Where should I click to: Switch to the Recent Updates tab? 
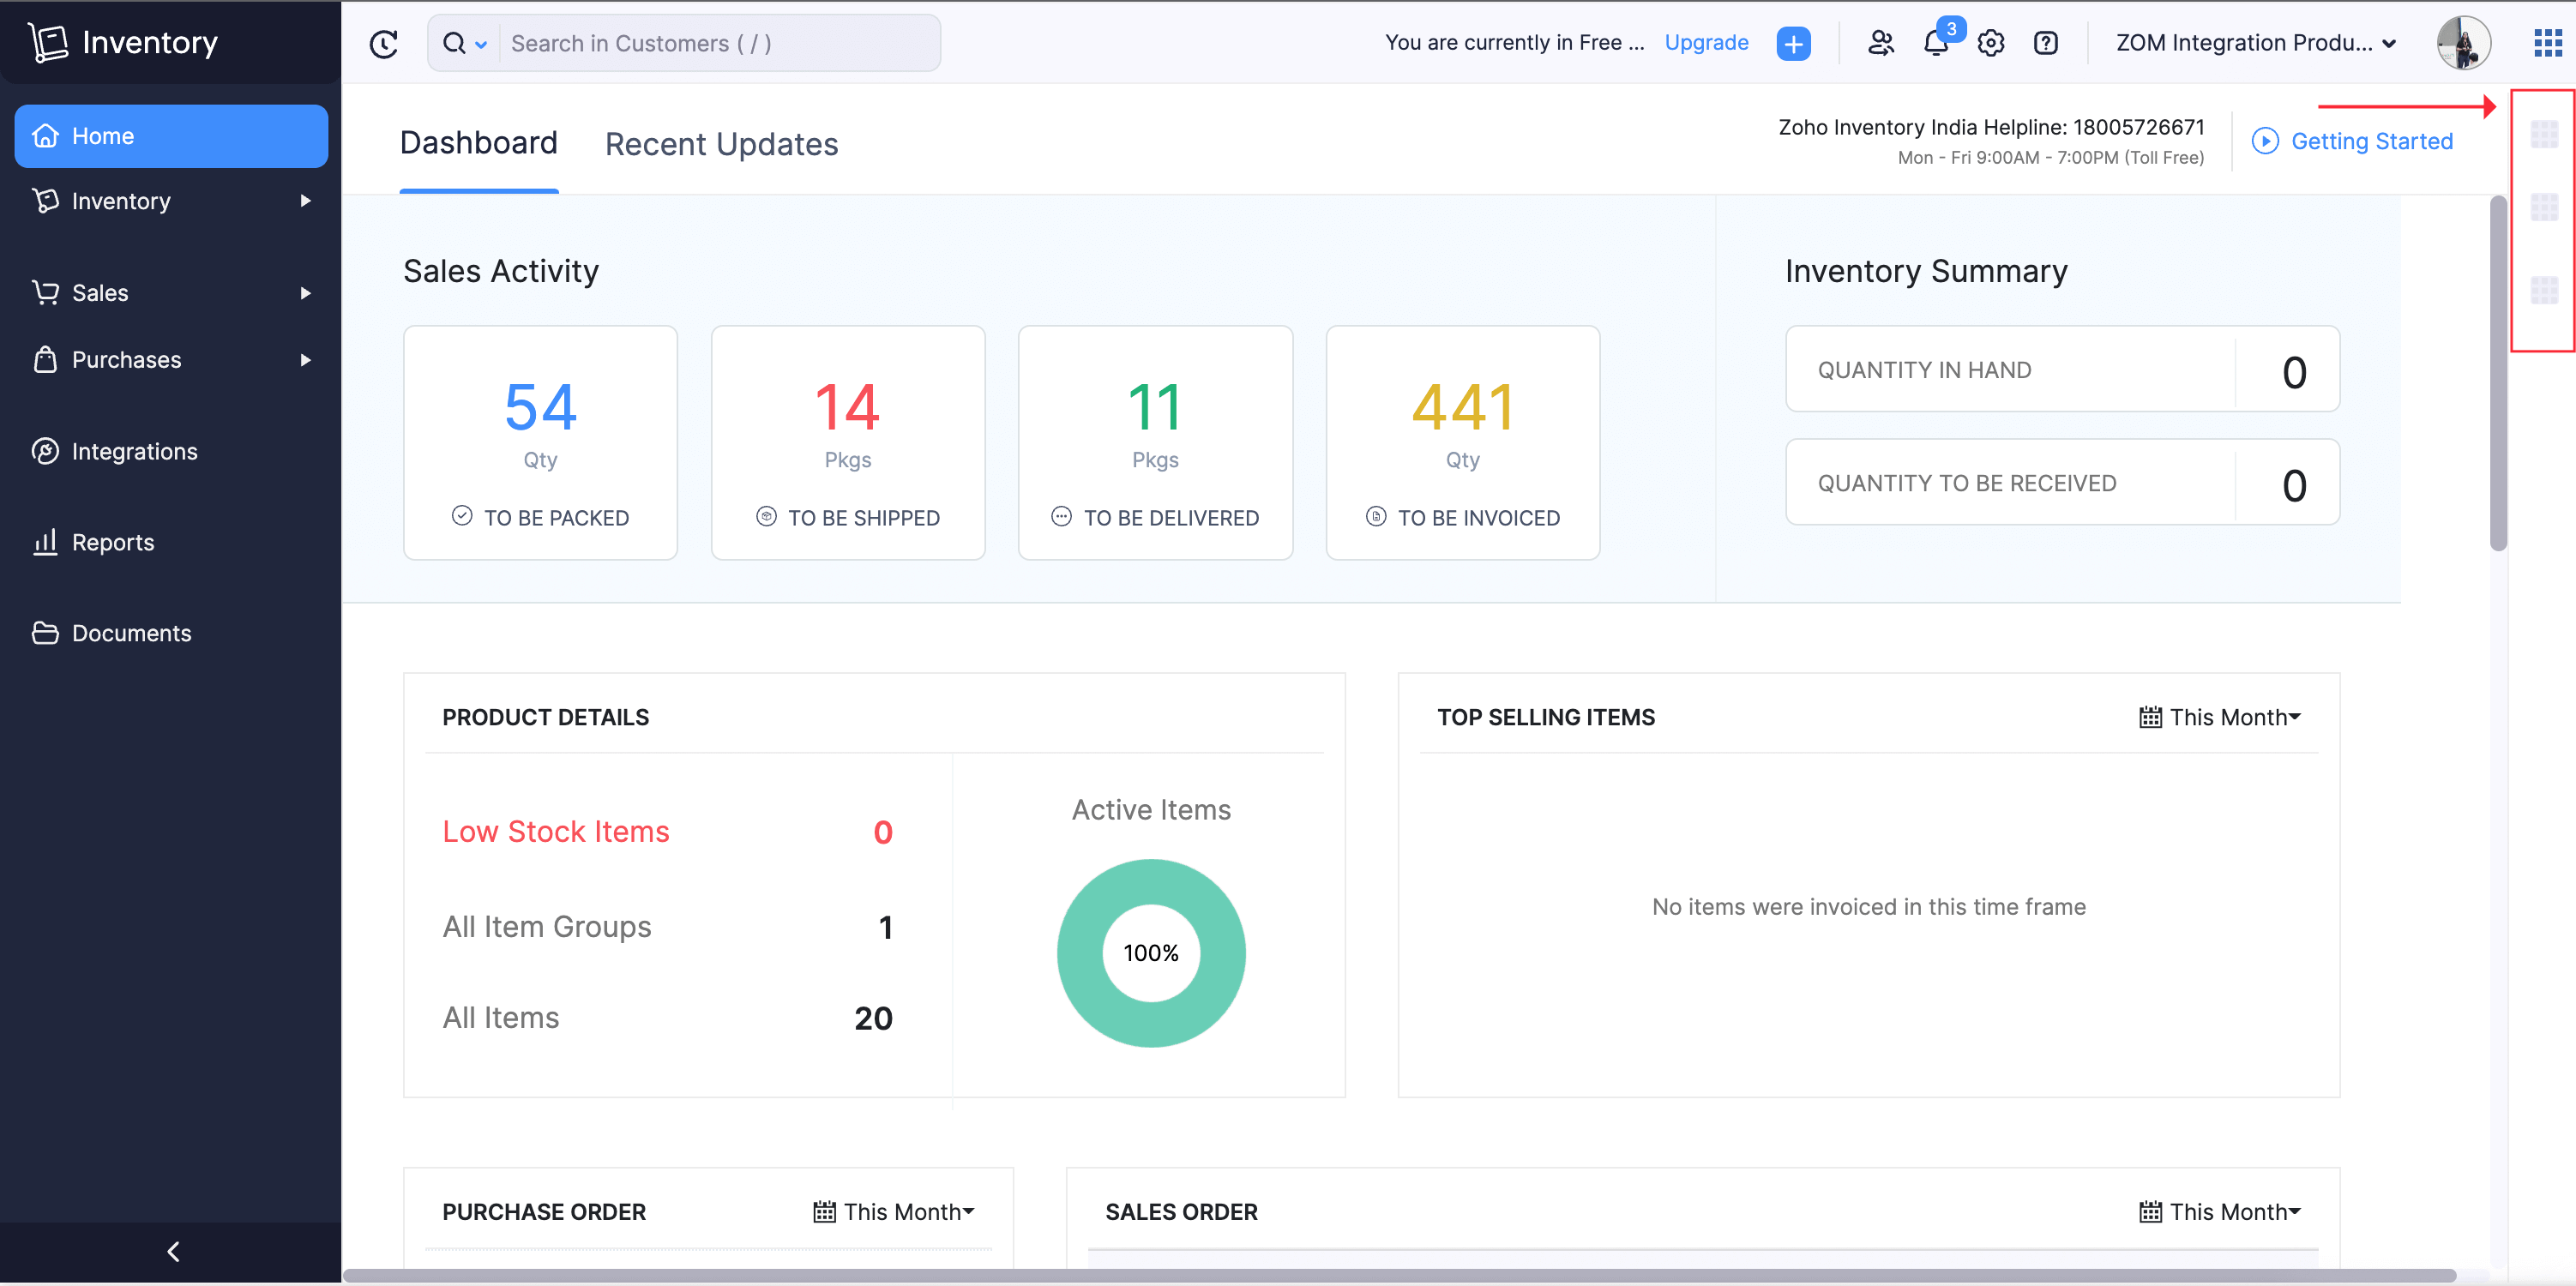[x=721, y=144]
